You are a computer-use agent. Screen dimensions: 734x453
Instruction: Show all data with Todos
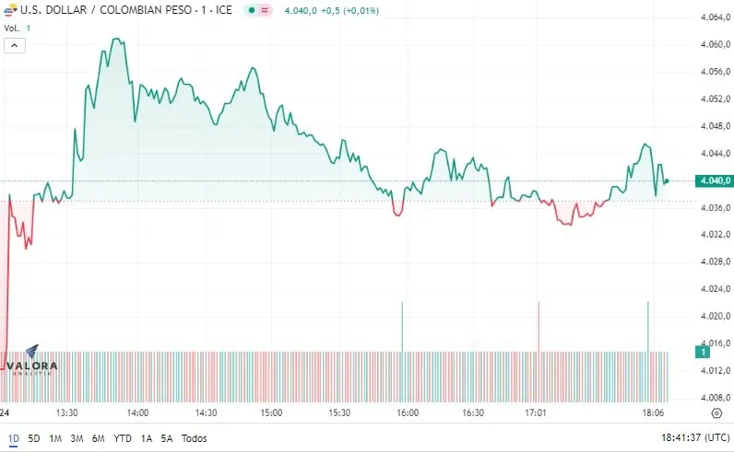coord(195,438)
